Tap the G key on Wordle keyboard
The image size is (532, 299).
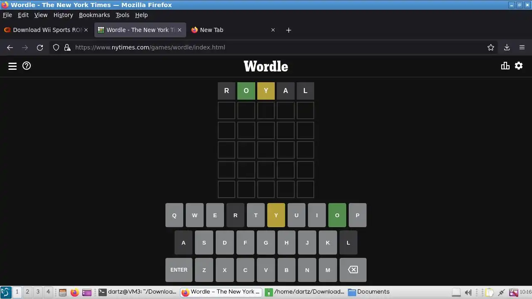266,243
